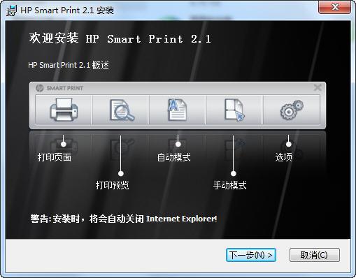The height and width of the screenshot is (278, 356).
Task: Click the 手动模式 label
Action: 230,185
